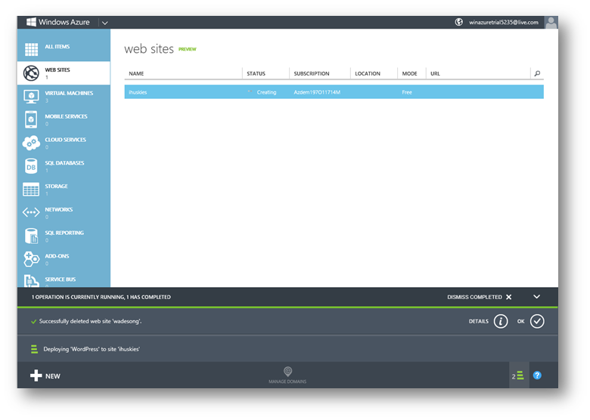Click the deleted 'wadesong' success message

pos(90,321)
